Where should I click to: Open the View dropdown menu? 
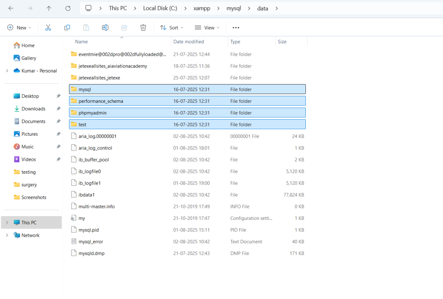click(207, 28)
